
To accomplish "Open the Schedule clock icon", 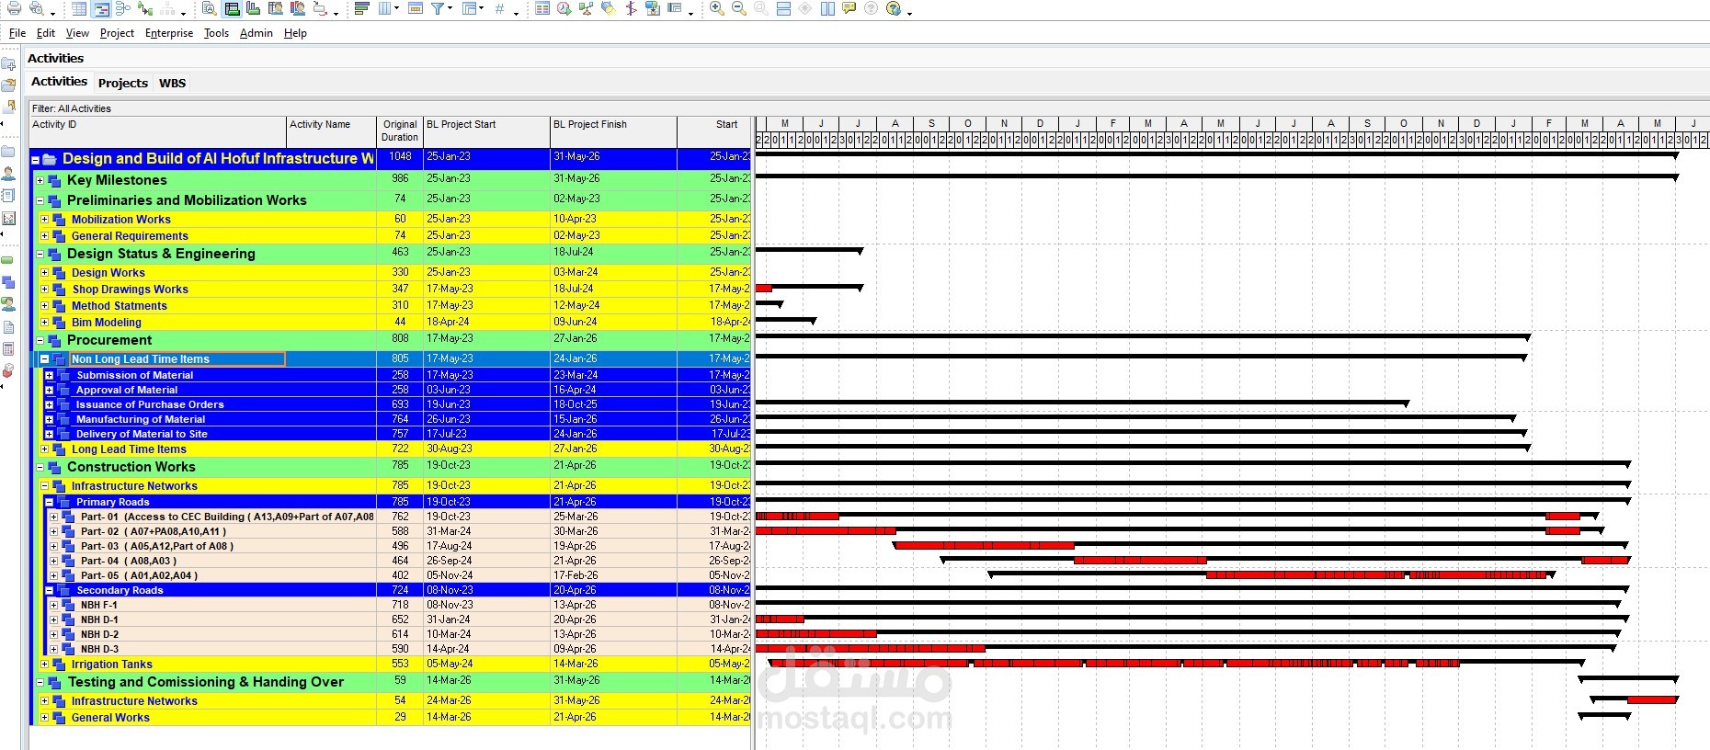I will point(564,8).
